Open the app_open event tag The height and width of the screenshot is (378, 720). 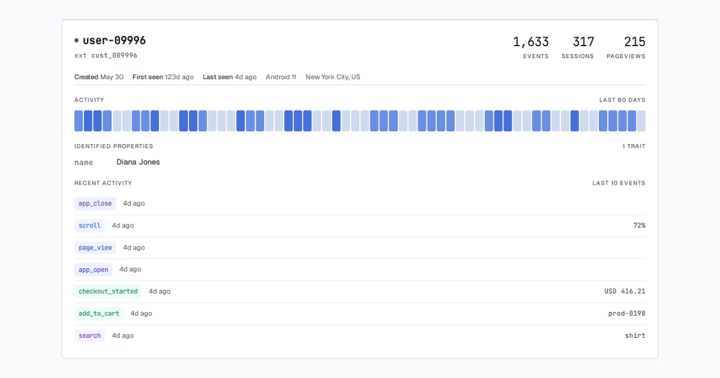pyautogui.click(x=93, y=269)
